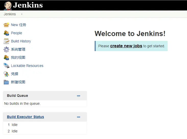Open the 新建视图 link

(18, 82)
